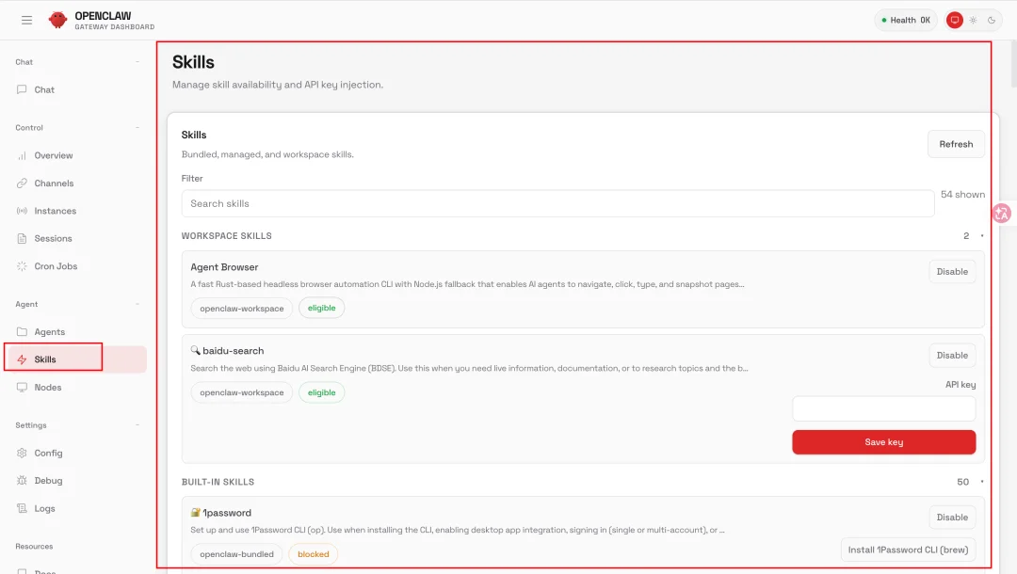Click the Channels link icon in sidebar
This screenshot has height=574, width=1017.
pyautogui.click(x=22, y=183)
